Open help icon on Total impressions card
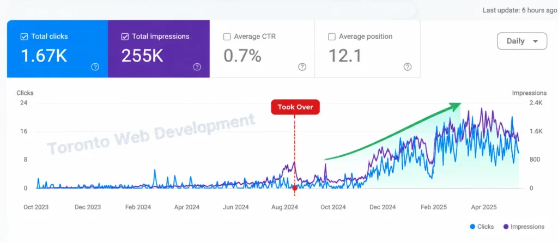 click(x=197, y=66)
